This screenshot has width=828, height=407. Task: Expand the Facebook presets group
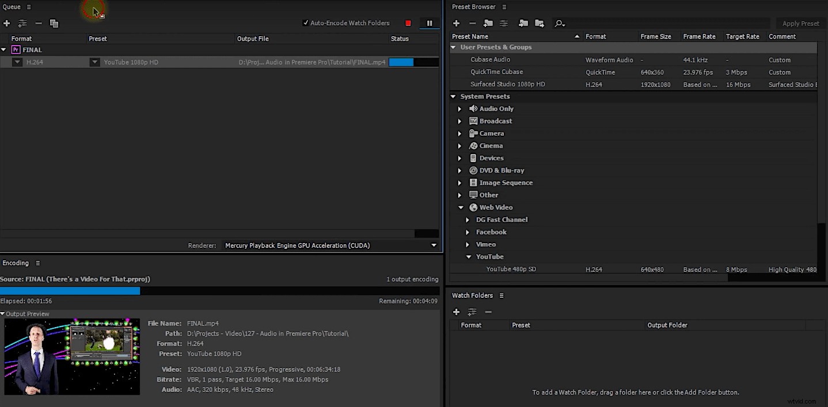point(468,232)
